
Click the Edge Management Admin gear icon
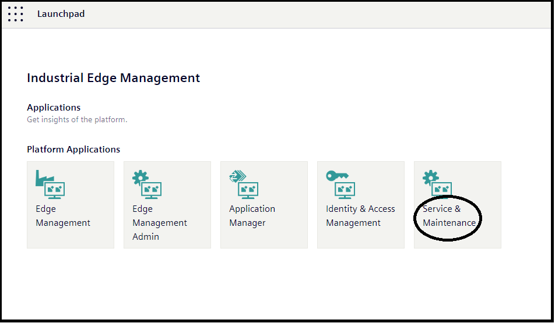click(x=147, y=184)
